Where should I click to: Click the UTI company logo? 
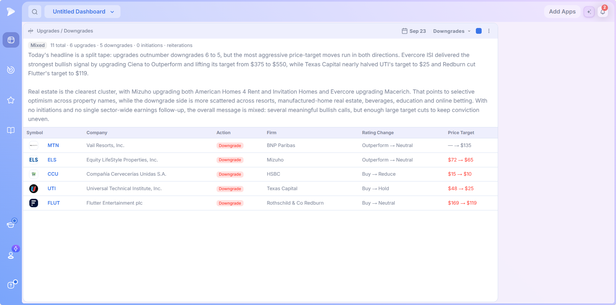point(34,189)
